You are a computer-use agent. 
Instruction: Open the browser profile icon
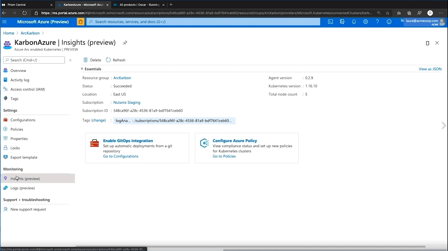[x=430, y=13]
